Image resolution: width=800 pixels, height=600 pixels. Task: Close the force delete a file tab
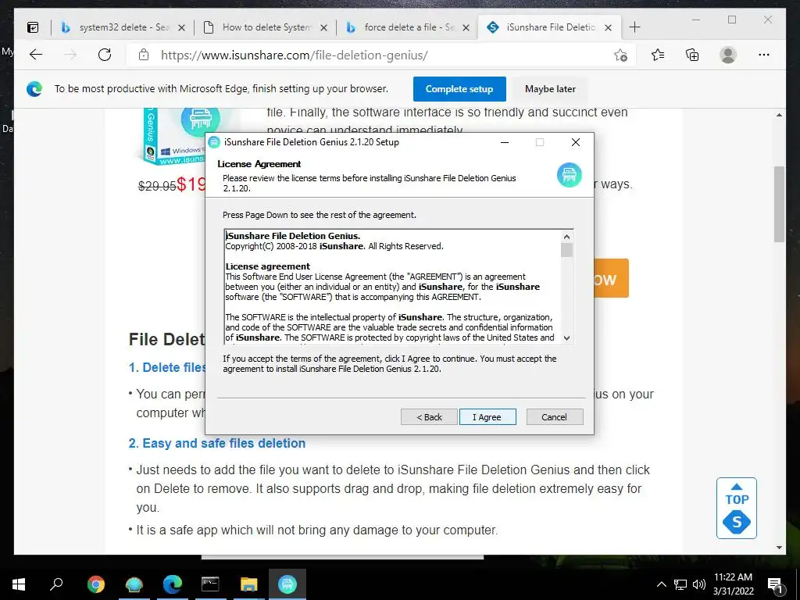click(x=466, y=27)
